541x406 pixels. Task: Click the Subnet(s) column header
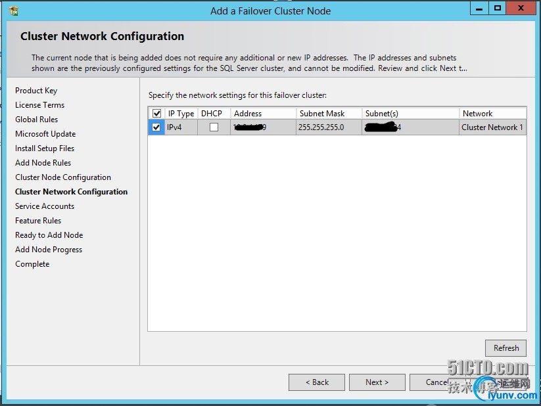(x=411, y=114)
